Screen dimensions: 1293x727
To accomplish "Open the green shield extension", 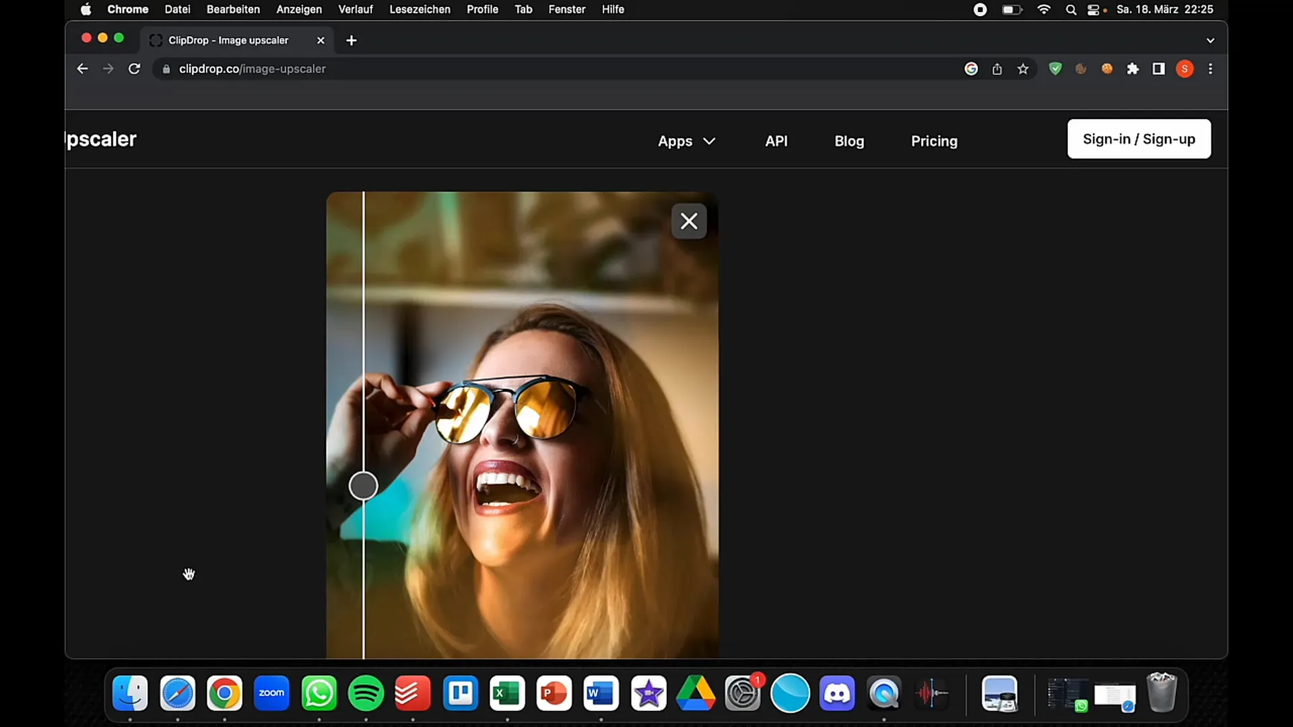I will click(x=1055, y=69).
